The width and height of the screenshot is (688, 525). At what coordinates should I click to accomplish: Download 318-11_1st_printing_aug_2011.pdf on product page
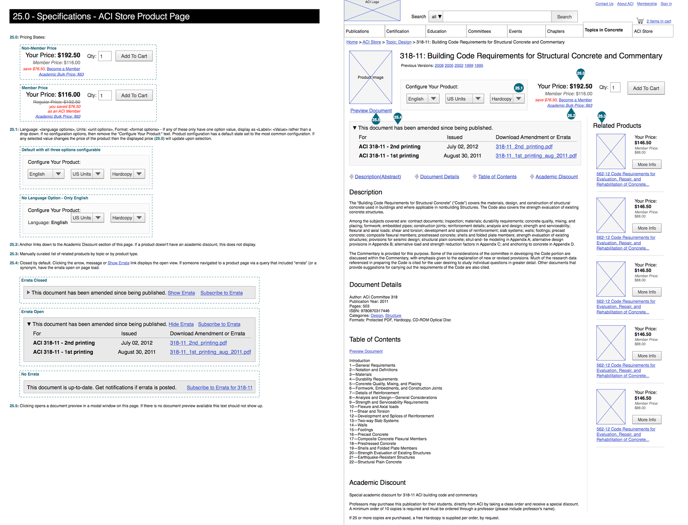click(536, 156)
